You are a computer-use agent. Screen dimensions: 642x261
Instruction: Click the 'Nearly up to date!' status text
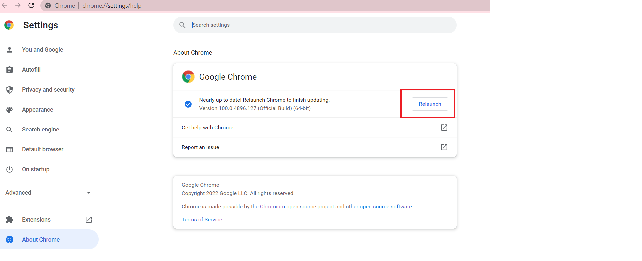coord(264,100)
